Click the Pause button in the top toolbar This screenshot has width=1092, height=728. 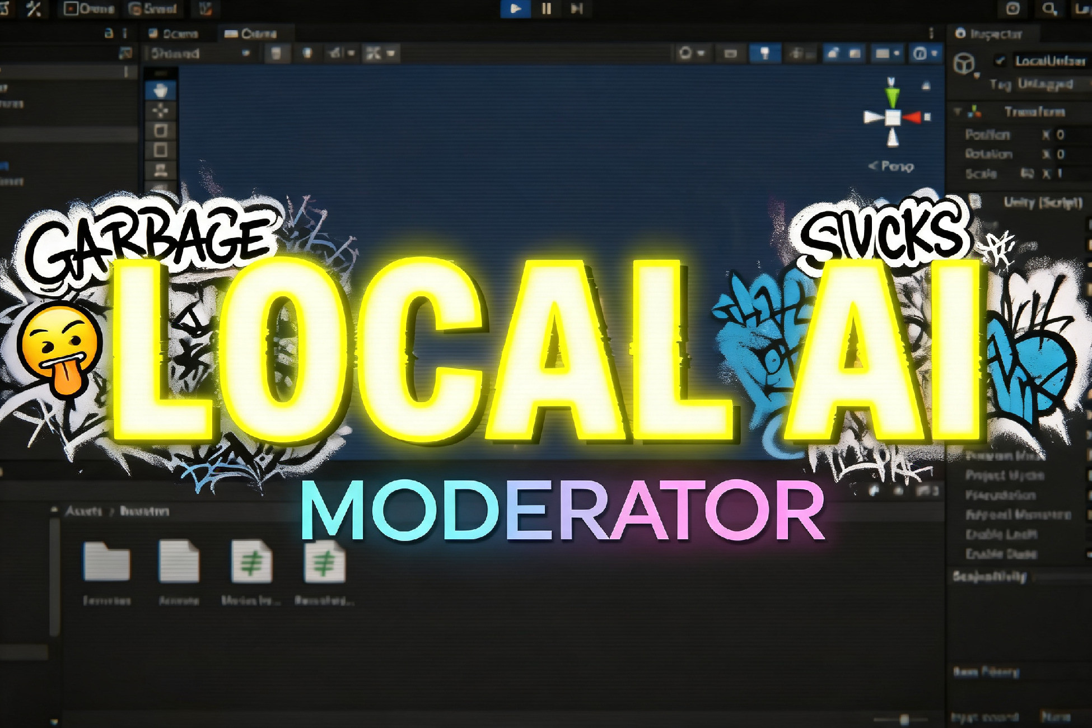point(546,9)
